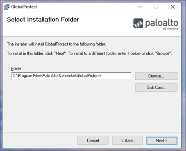Click inside the Folder path text field
Viewport: 186px width, 151px height.
pyautogui.click(x=71, y=76)
